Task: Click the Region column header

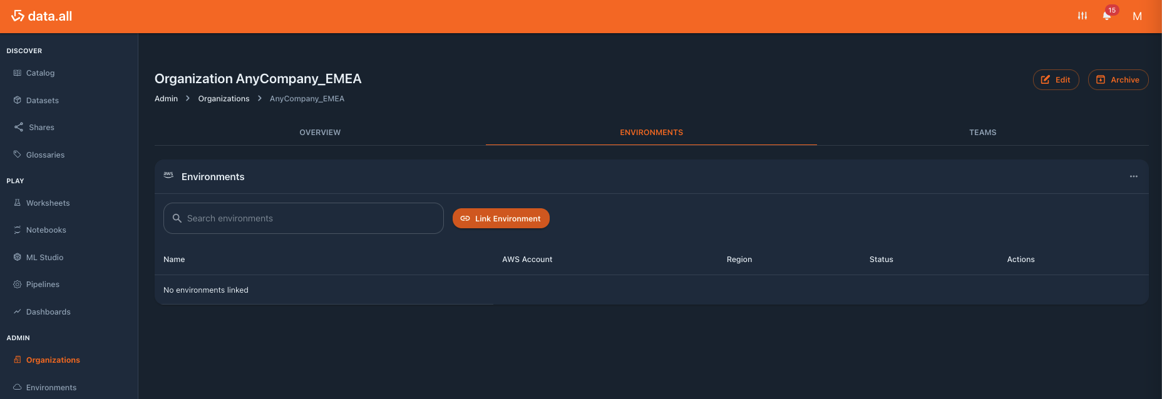Action: 739,260
